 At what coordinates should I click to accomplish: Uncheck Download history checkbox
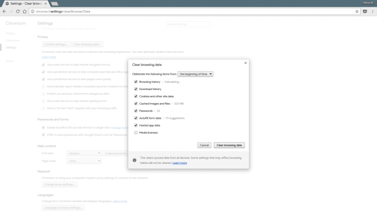pos(136,89)
